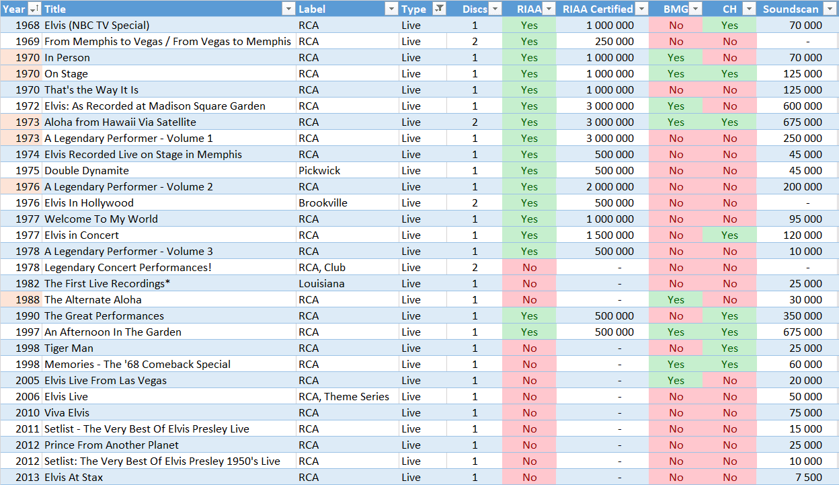Select the 'Elvis Live' title cell
The width and height of the screenshot is (839, 485).
pyautogui.click(x=169, y=396)
